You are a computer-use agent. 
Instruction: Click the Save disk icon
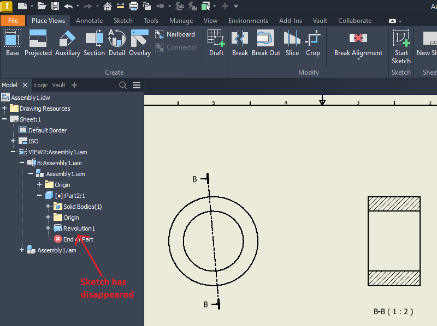click(x=55, y=6)
